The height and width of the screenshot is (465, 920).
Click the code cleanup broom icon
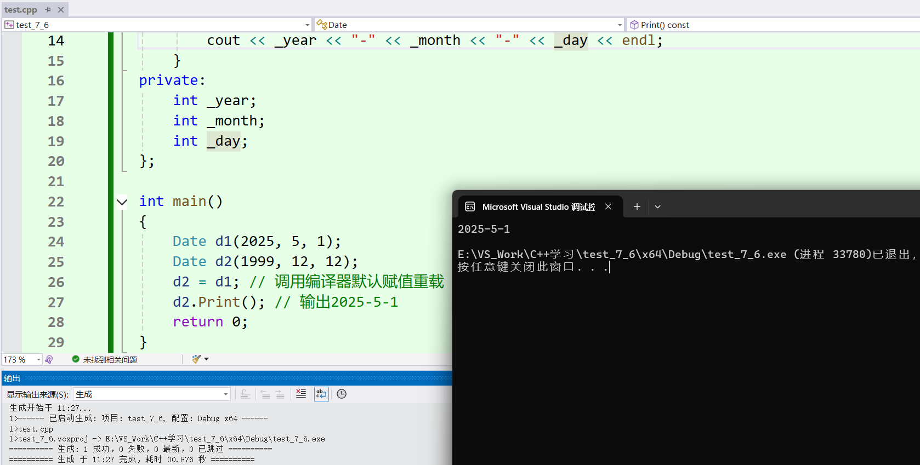pyautogui.click(x=196, y=359)
